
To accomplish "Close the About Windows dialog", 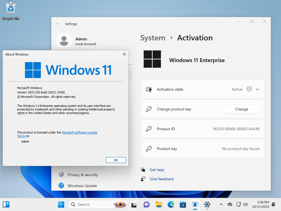I will coord(124,54).
